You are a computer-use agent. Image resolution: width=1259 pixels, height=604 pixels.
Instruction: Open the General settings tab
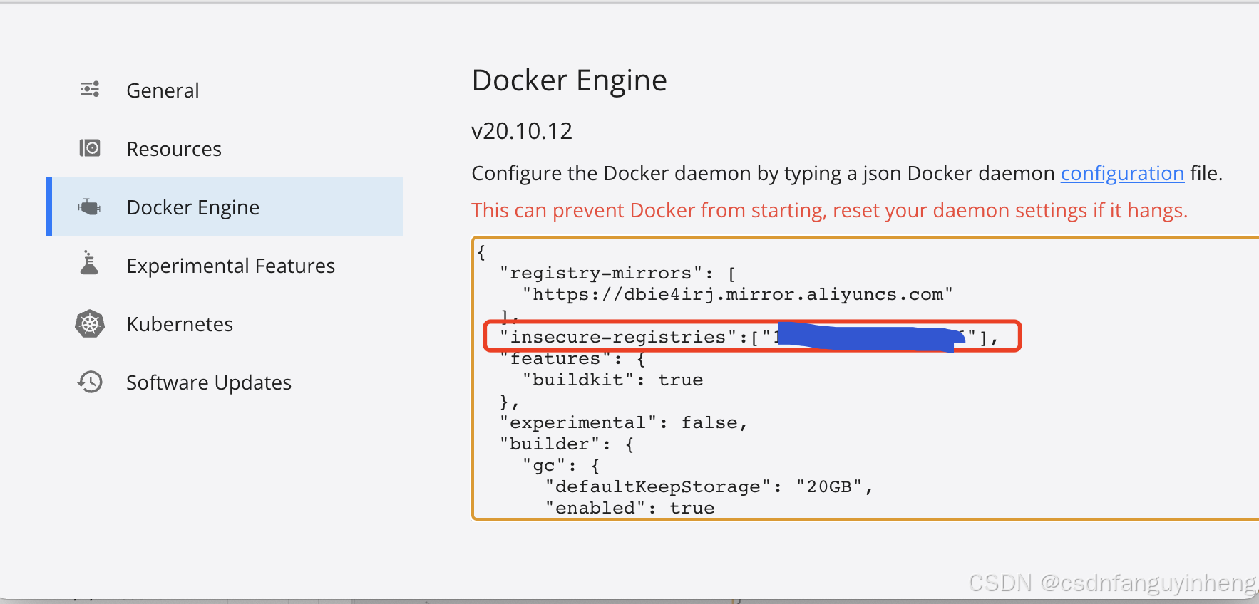(x=225, y=90)
